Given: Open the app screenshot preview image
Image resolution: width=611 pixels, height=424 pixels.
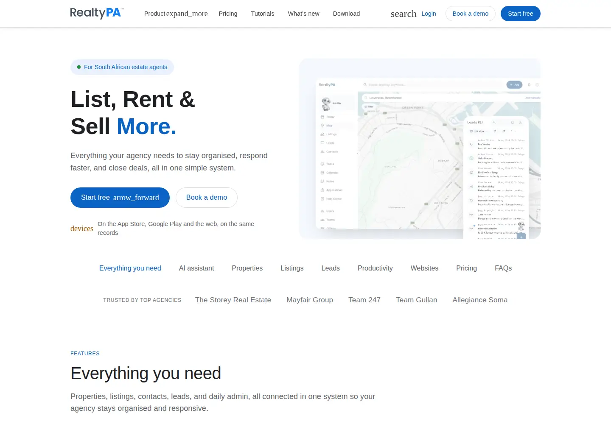Looking at the screenshot, I should (420, 149).
